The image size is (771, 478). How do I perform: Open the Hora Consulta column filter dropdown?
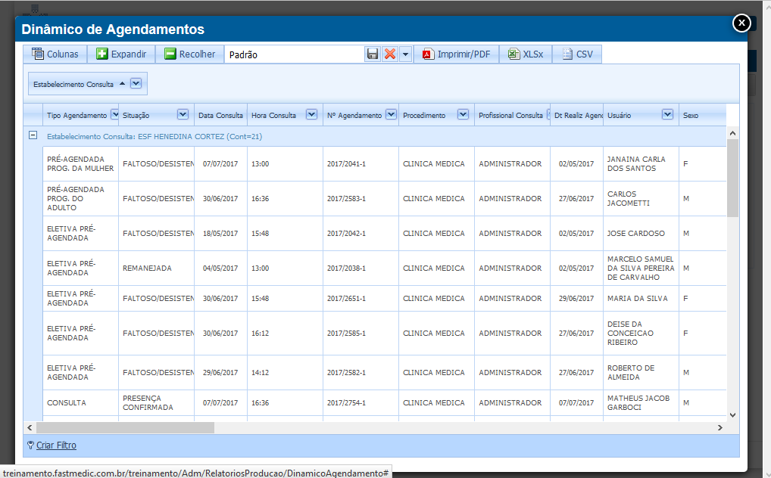point(311,114)
